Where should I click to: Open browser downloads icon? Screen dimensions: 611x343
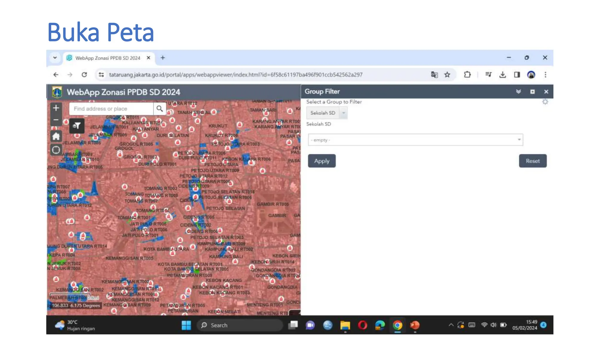click(x=503, y=75)
